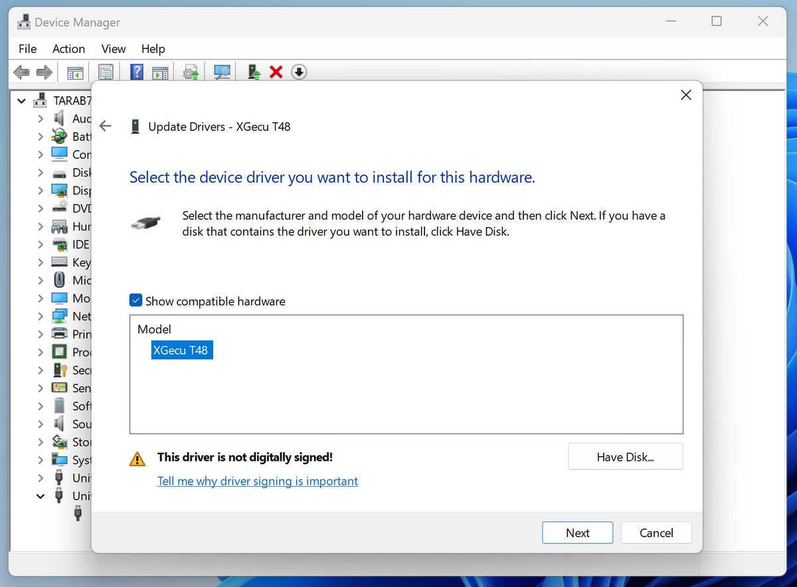This screenshot has width=797, height=587.
Task: Open the View menu
Action: (114, 48)
